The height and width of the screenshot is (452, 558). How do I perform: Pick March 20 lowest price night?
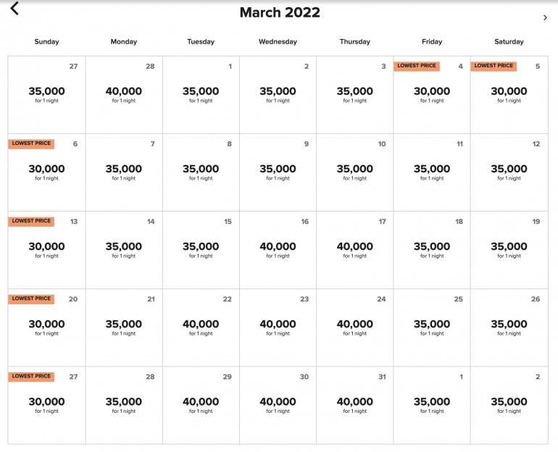tap(46, 327)
